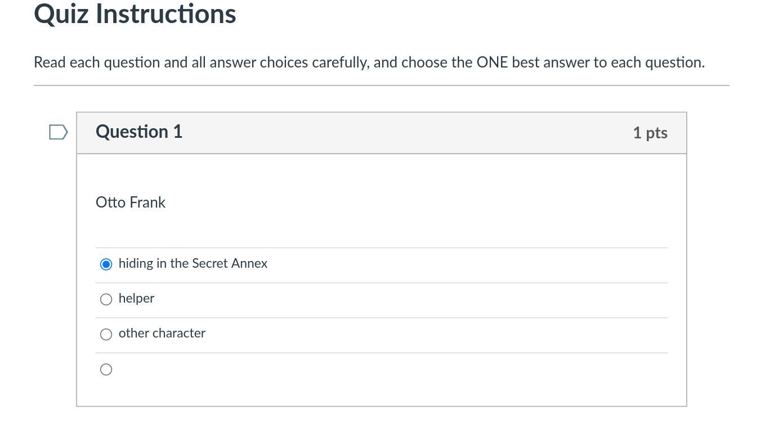769x432 pixels.
Task: Click the "1 pts" points label
Action: pyautogui.click(x=650, y=133)
